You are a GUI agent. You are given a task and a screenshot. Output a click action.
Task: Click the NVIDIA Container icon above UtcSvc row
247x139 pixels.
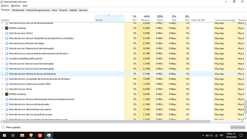pyautogui.click(x=6, y=28)
